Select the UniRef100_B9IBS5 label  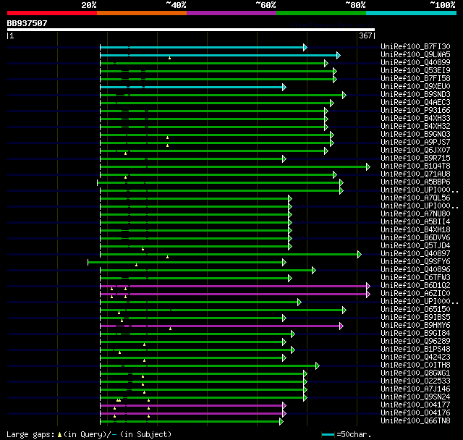415,318
